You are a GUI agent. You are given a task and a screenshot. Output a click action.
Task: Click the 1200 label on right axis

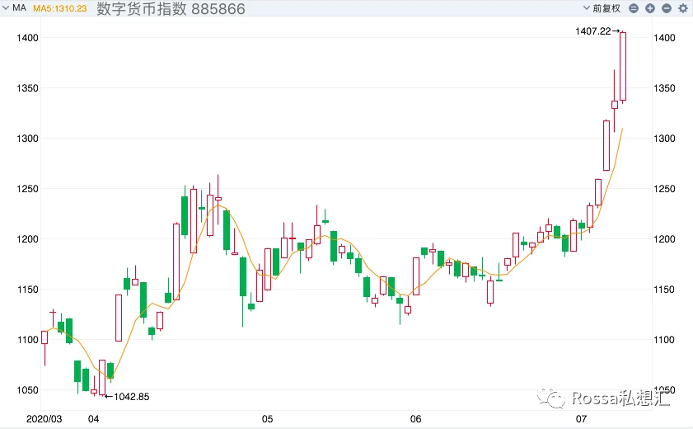click(x=664, y=239)
